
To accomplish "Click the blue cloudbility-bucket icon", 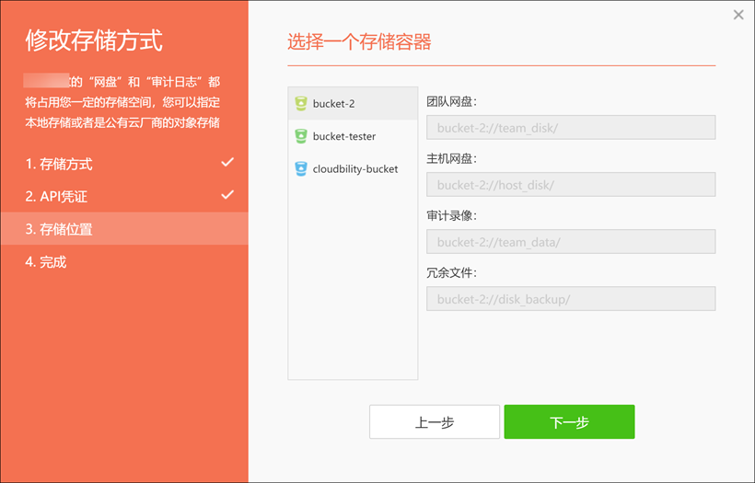I will [x=300, y=169].
